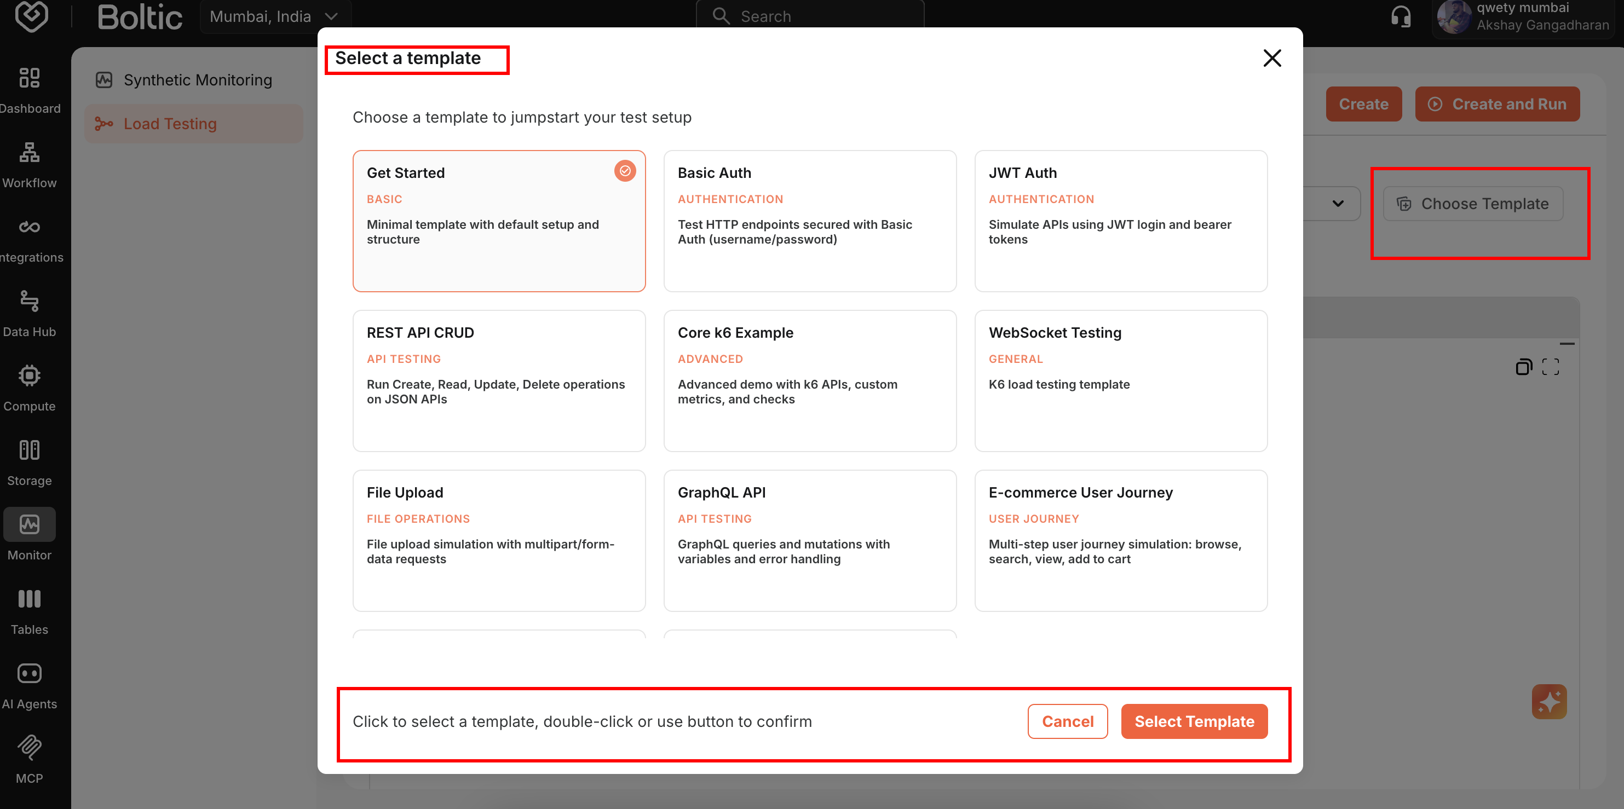Cancel the template selection dialog
1624x809 pixels.
coord(1067,721)
